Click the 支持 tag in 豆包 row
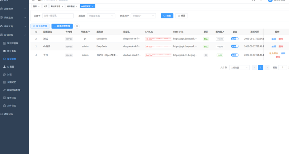 pos(220,55)
